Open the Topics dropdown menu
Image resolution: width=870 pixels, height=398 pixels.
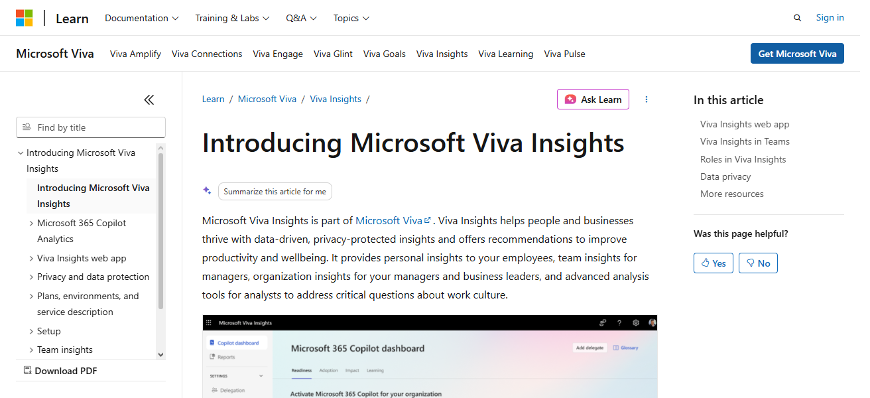(x=351, y=18)
